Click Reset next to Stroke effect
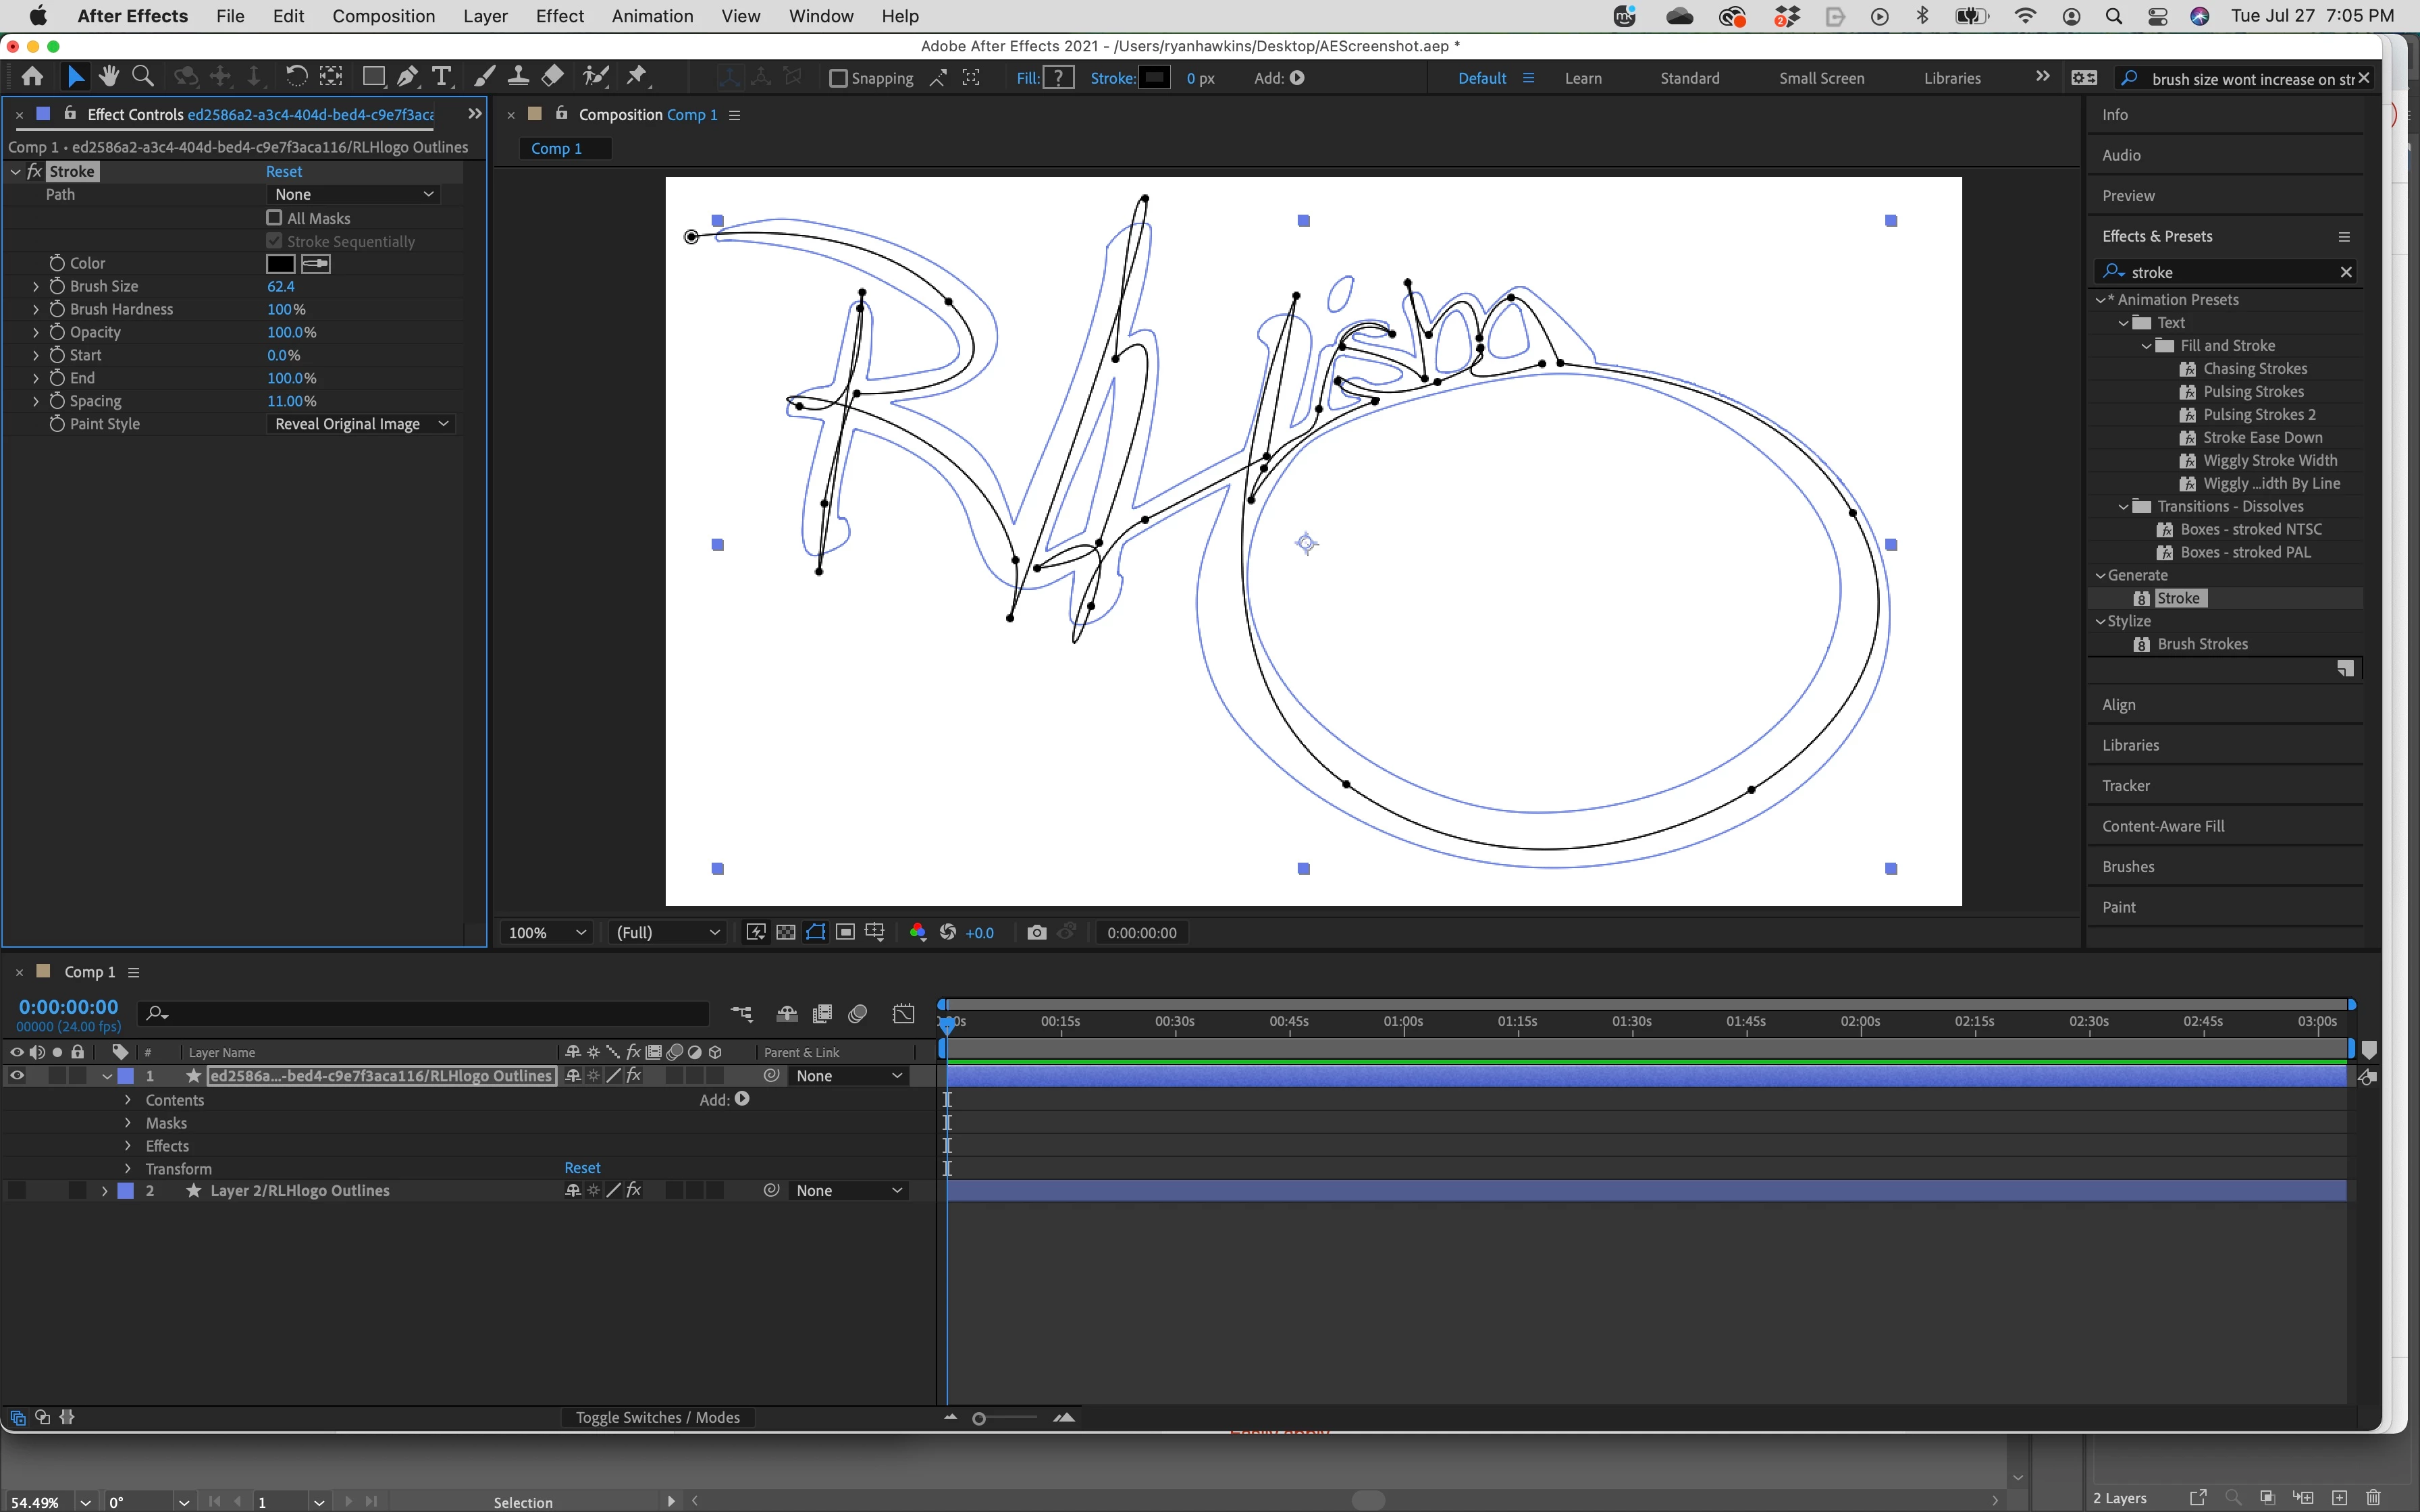2420x1512 pixels. (284, 171)
